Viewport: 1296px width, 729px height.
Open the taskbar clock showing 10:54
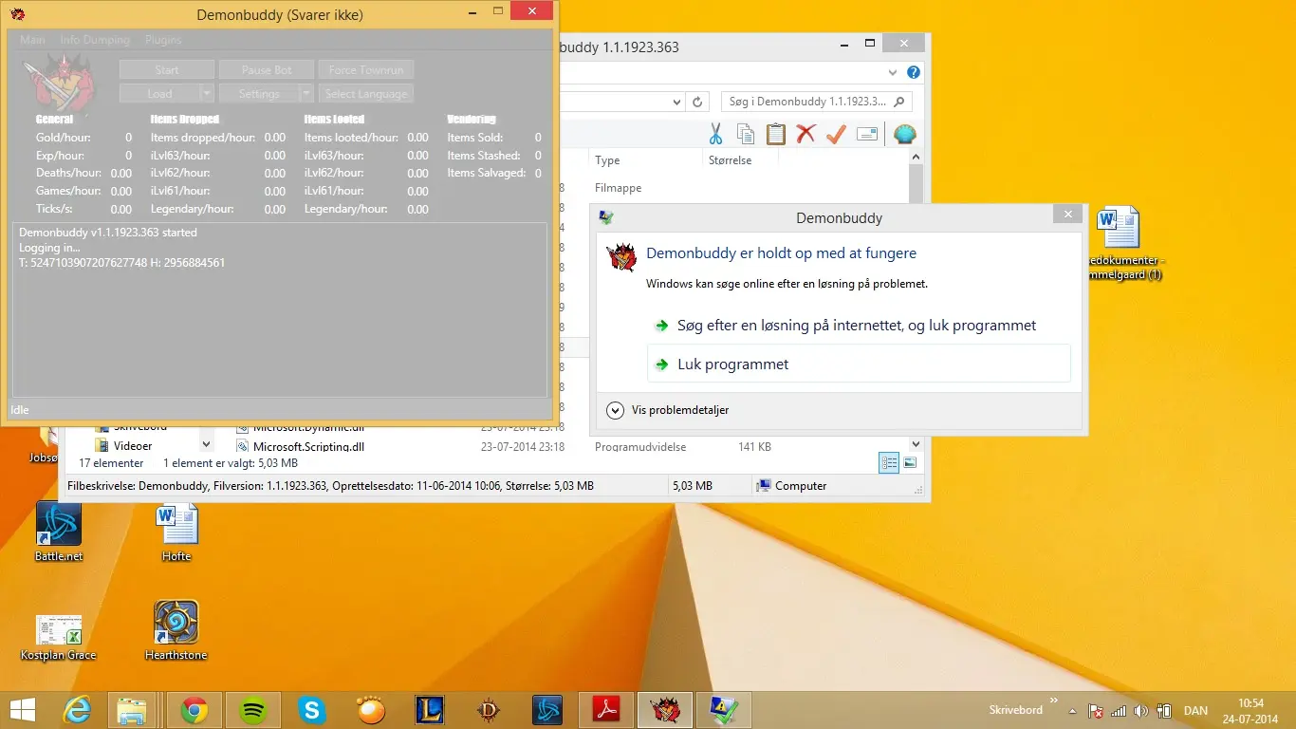coord(1251,710)
